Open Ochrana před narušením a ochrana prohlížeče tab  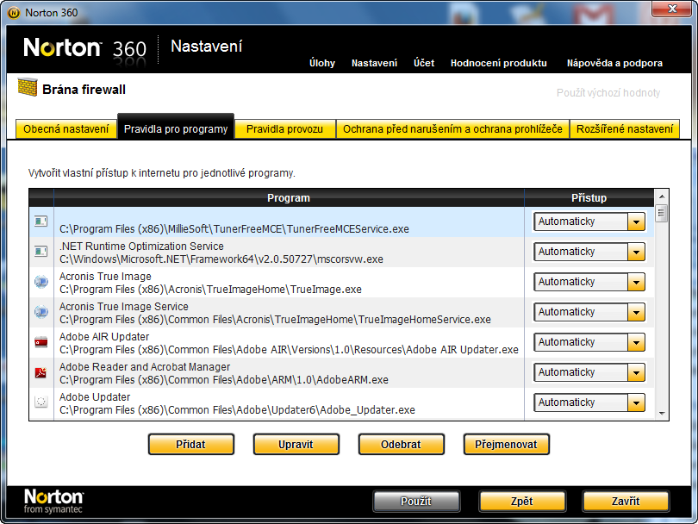452,129
